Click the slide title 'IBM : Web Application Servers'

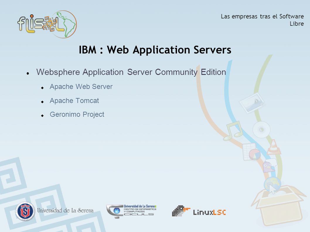[155, 49]
